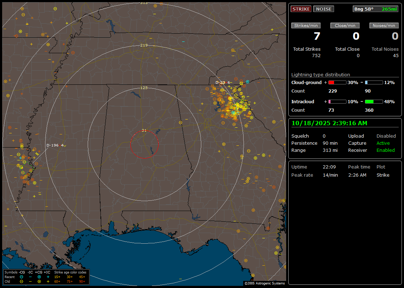This screenshot has width=404, height=288.
Task: Select the Close/min counter button
Action: (345, 26)
